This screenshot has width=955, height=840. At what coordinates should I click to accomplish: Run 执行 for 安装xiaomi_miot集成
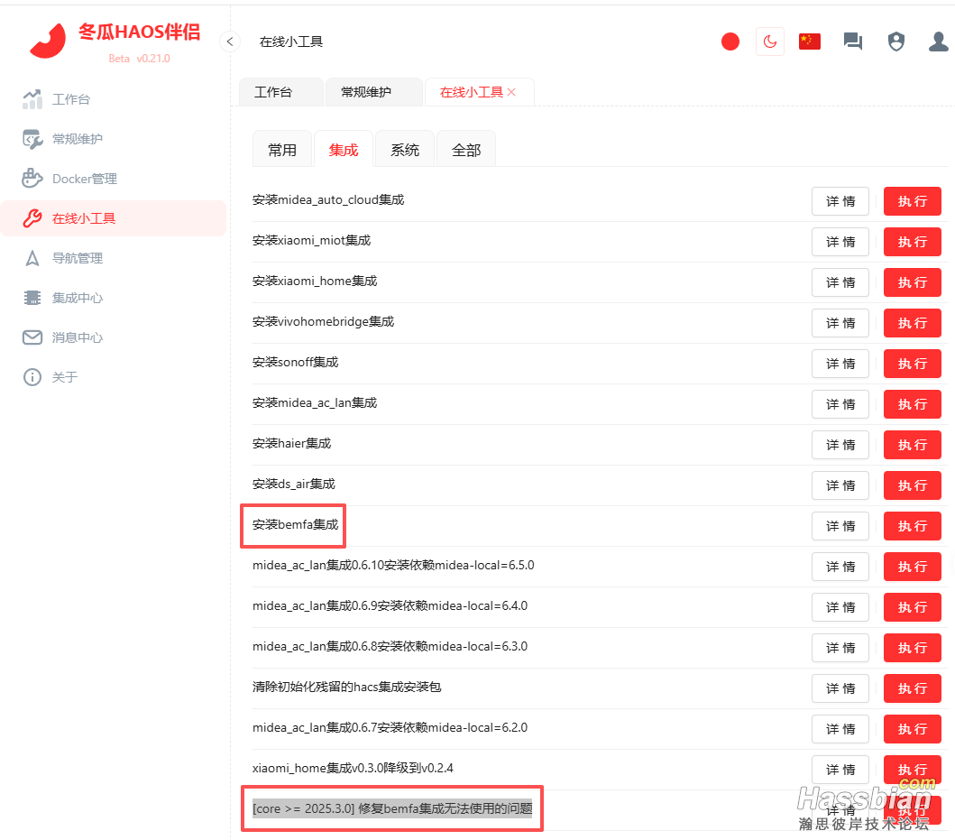[x=913, y=242]
